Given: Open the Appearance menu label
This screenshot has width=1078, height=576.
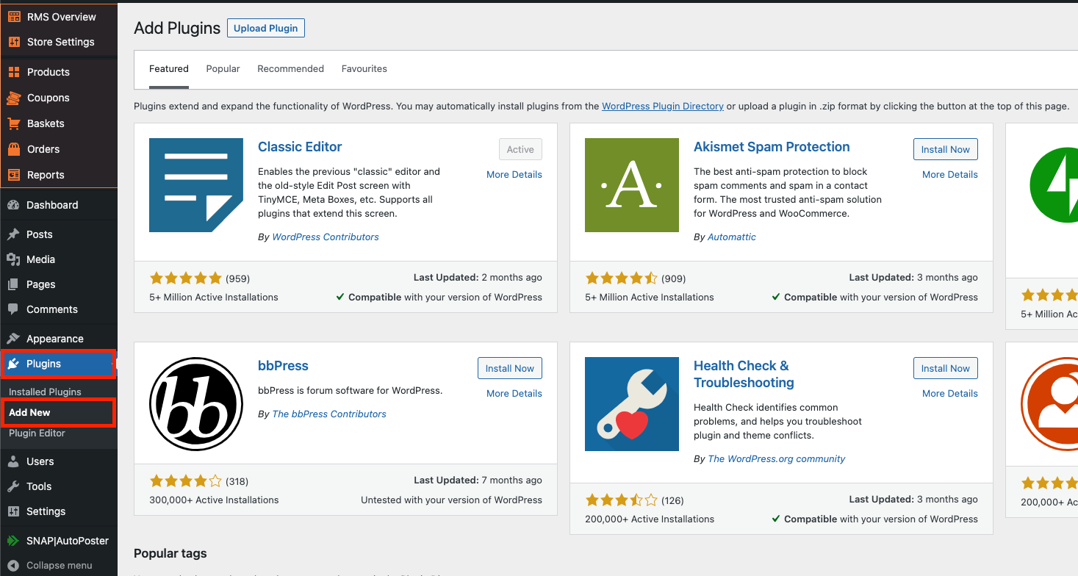Looking at the screenshot, I should coord(55,339).
